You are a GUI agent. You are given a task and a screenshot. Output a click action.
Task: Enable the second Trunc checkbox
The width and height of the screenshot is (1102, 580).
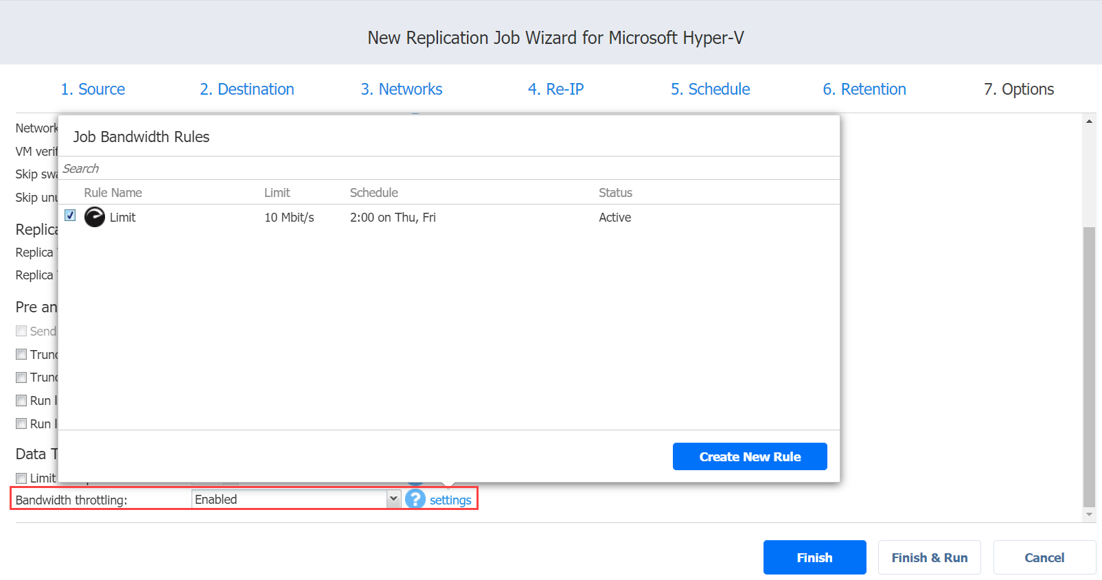[21, 378]
